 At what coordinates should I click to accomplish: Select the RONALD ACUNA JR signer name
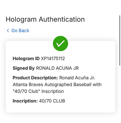click(57, 68)
